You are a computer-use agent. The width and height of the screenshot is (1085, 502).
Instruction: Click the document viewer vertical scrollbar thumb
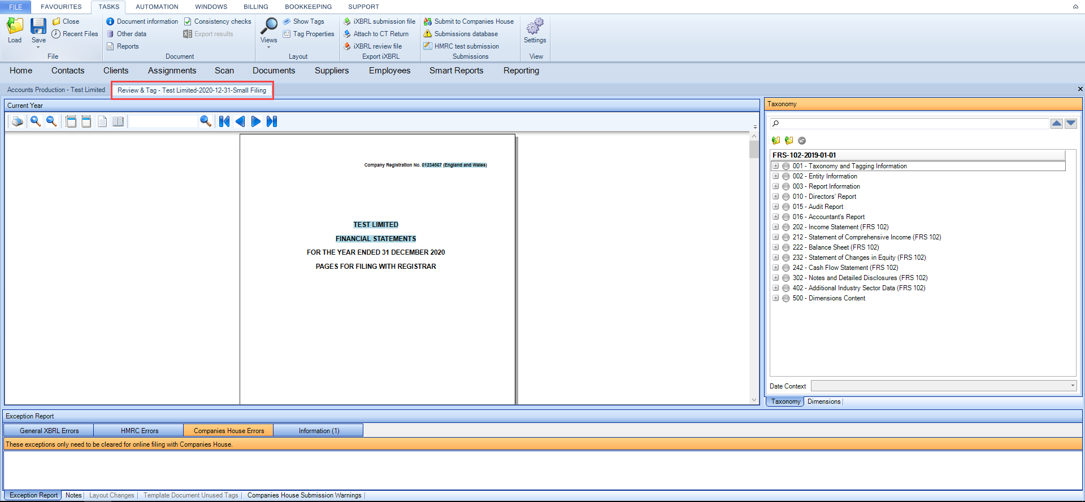[x=754, y=149]
